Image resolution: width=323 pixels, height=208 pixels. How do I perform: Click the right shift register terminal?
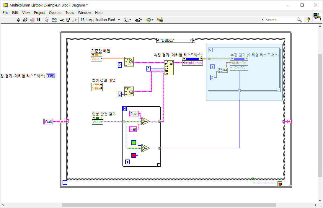tap(289, 122)
